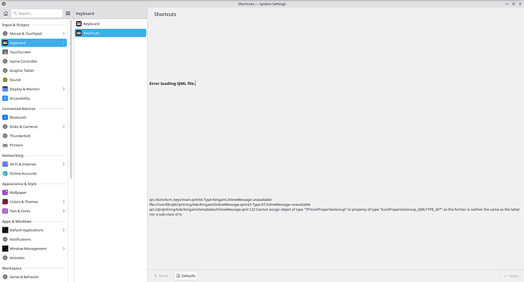Open the hamburger menu next to search
Viewport: 524px width, 282px height.
68,14
